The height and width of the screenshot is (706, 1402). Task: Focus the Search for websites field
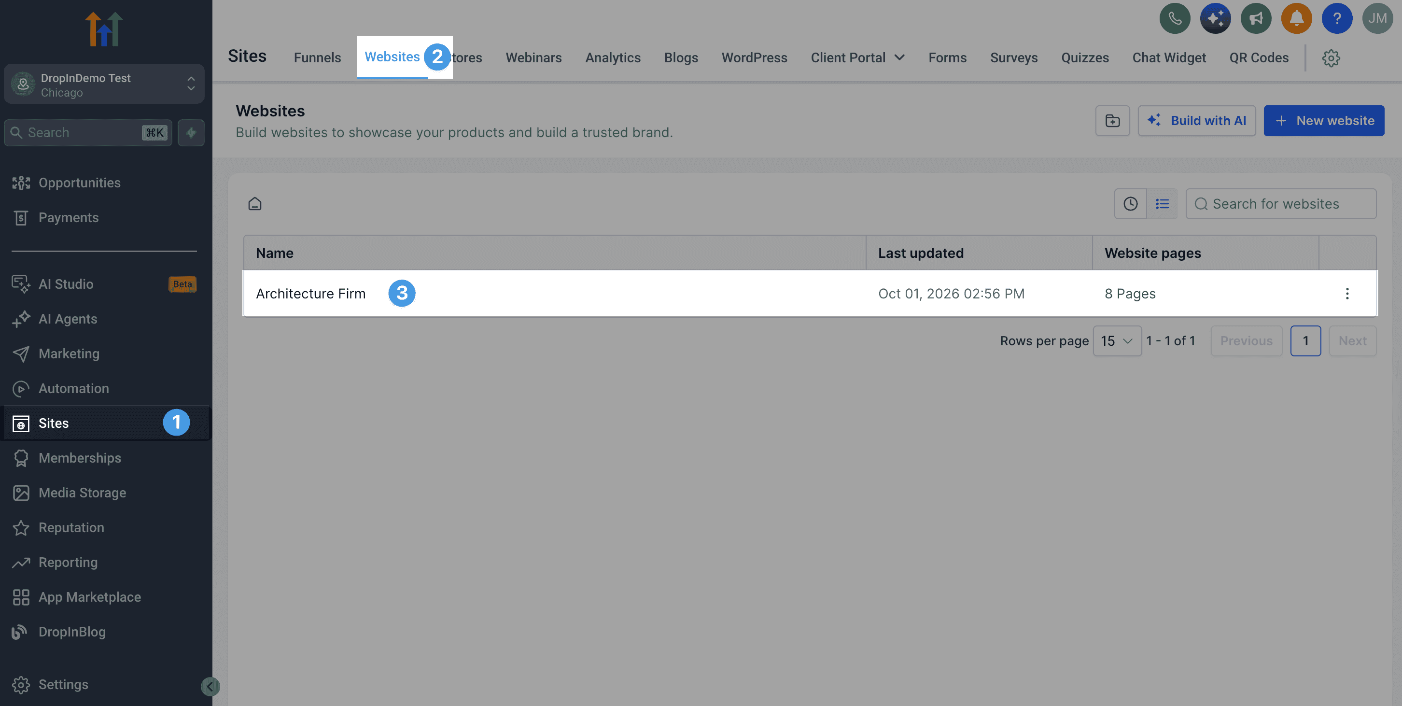click(x=1281, y=204)
